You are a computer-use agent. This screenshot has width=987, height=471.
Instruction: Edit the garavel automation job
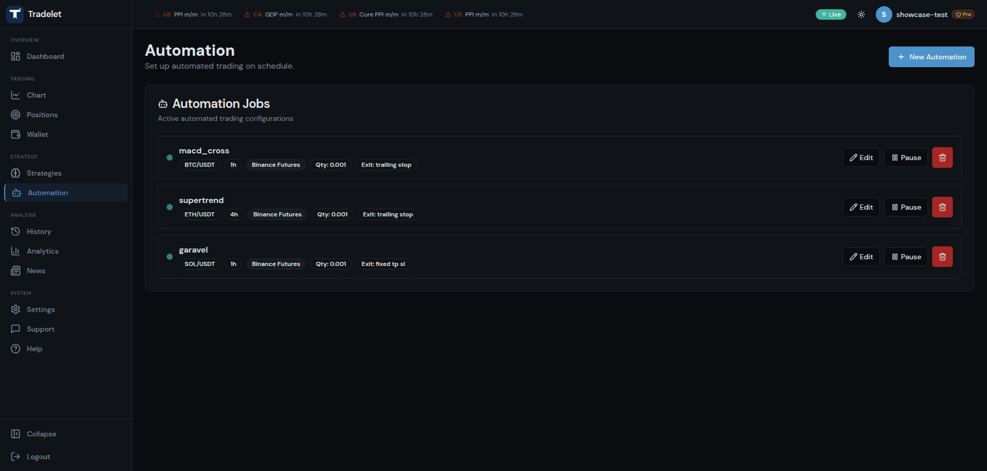point(861,257)
